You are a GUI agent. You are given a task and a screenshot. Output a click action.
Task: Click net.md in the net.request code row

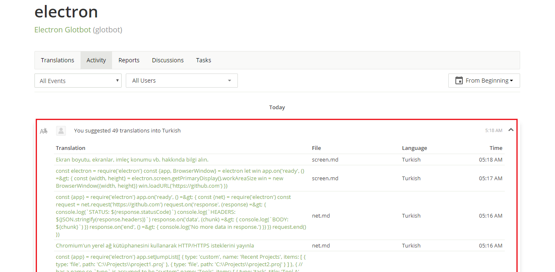click(x=321, y=216)
